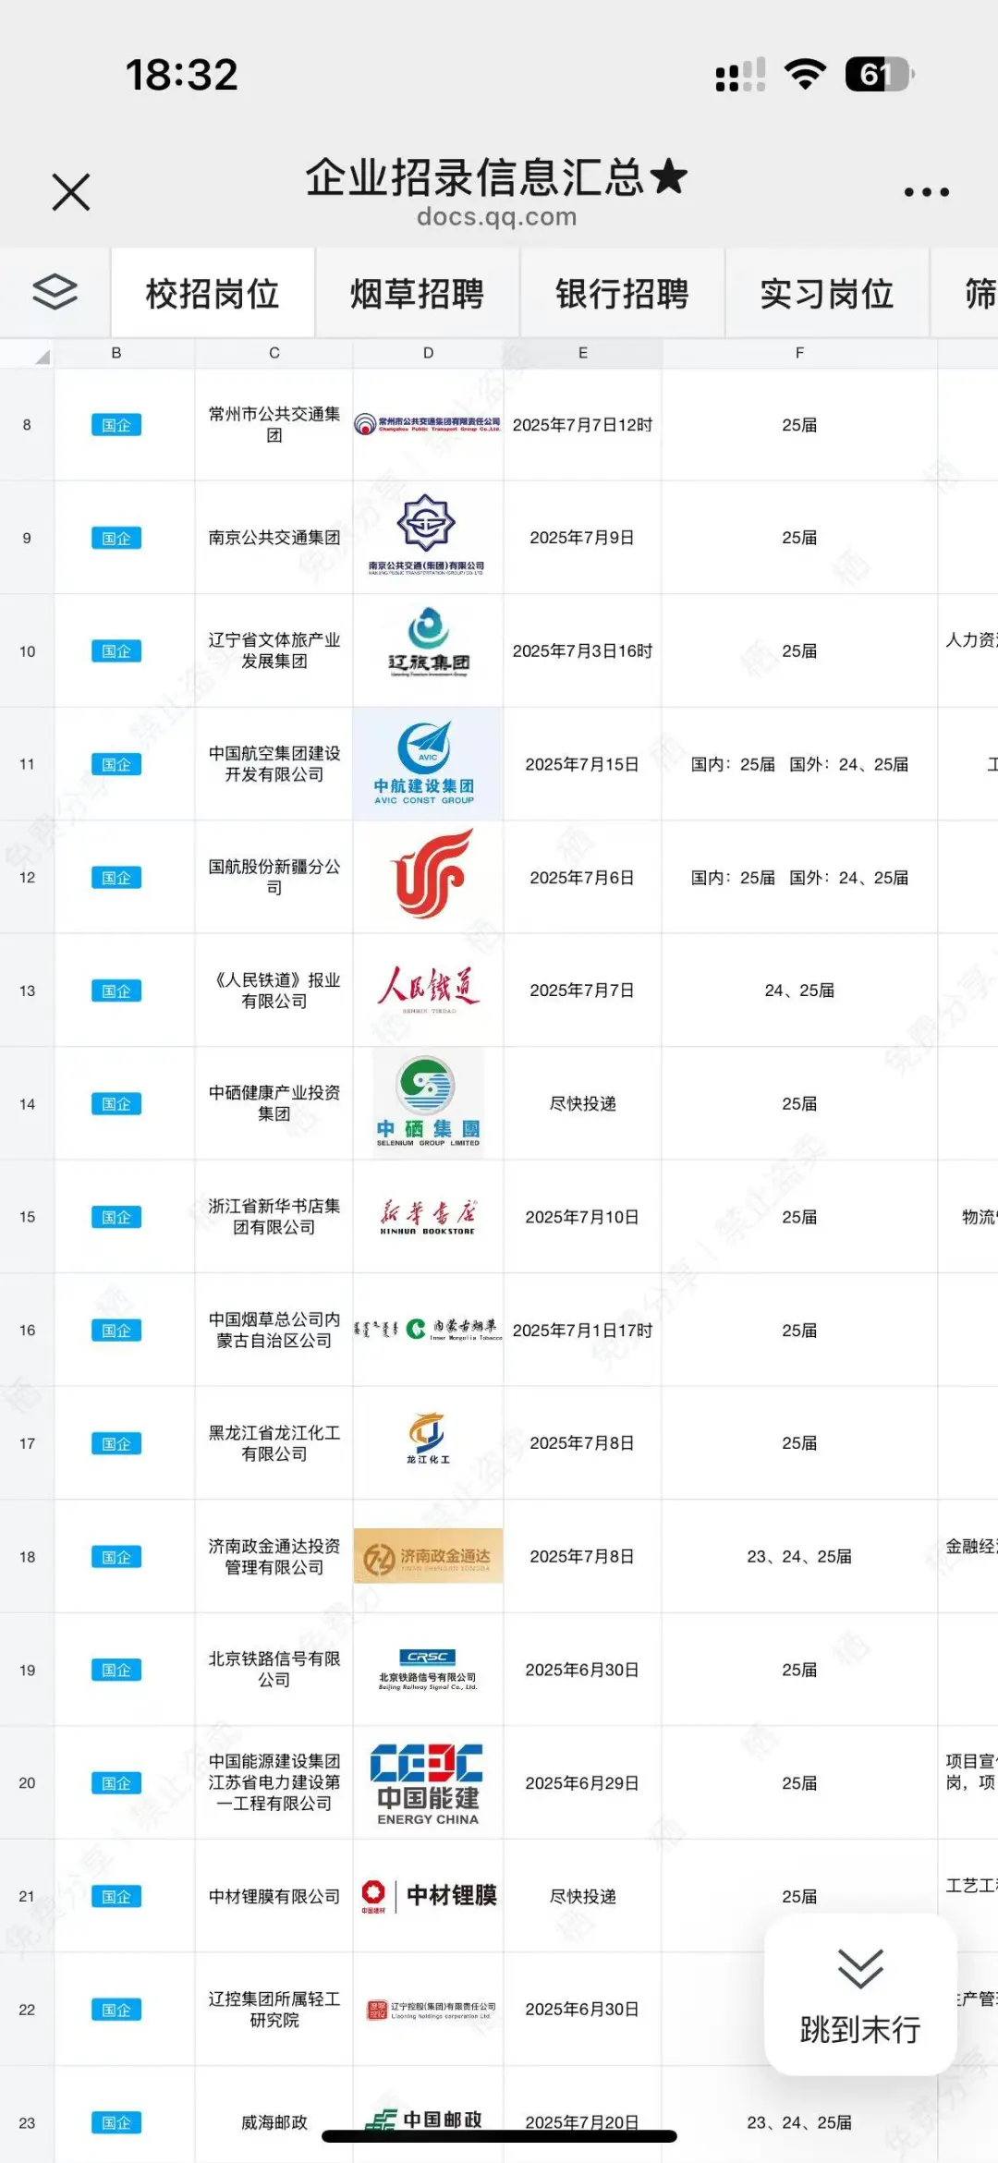Select column E header
Screen dimensions: 998x2163
pos(582,353)
